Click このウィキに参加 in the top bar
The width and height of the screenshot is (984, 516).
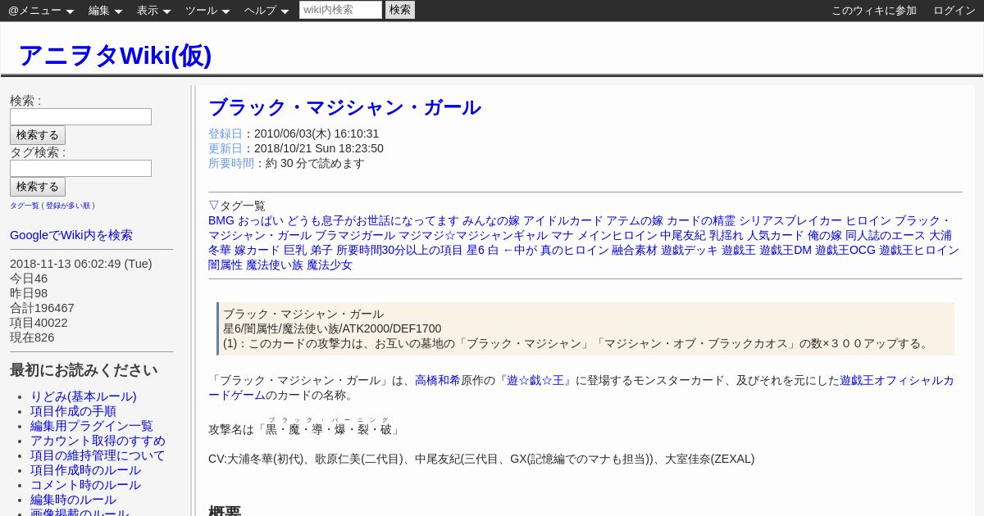(x=874, y=11)
